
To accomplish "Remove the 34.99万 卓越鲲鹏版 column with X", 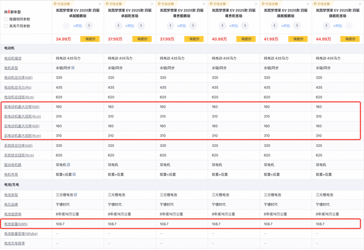I will pos(100,4).
